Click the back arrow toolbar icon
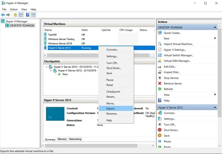 [x=3, y=15]
